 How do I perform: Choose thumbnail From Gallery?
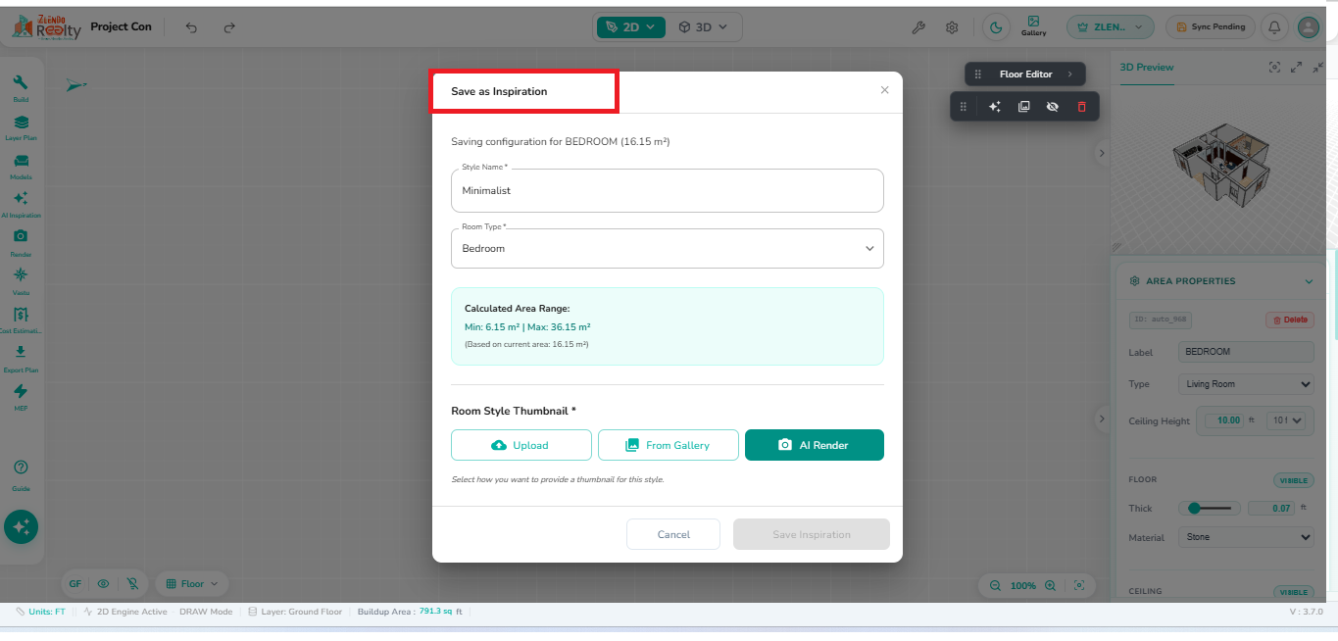(x=668, y=445)
